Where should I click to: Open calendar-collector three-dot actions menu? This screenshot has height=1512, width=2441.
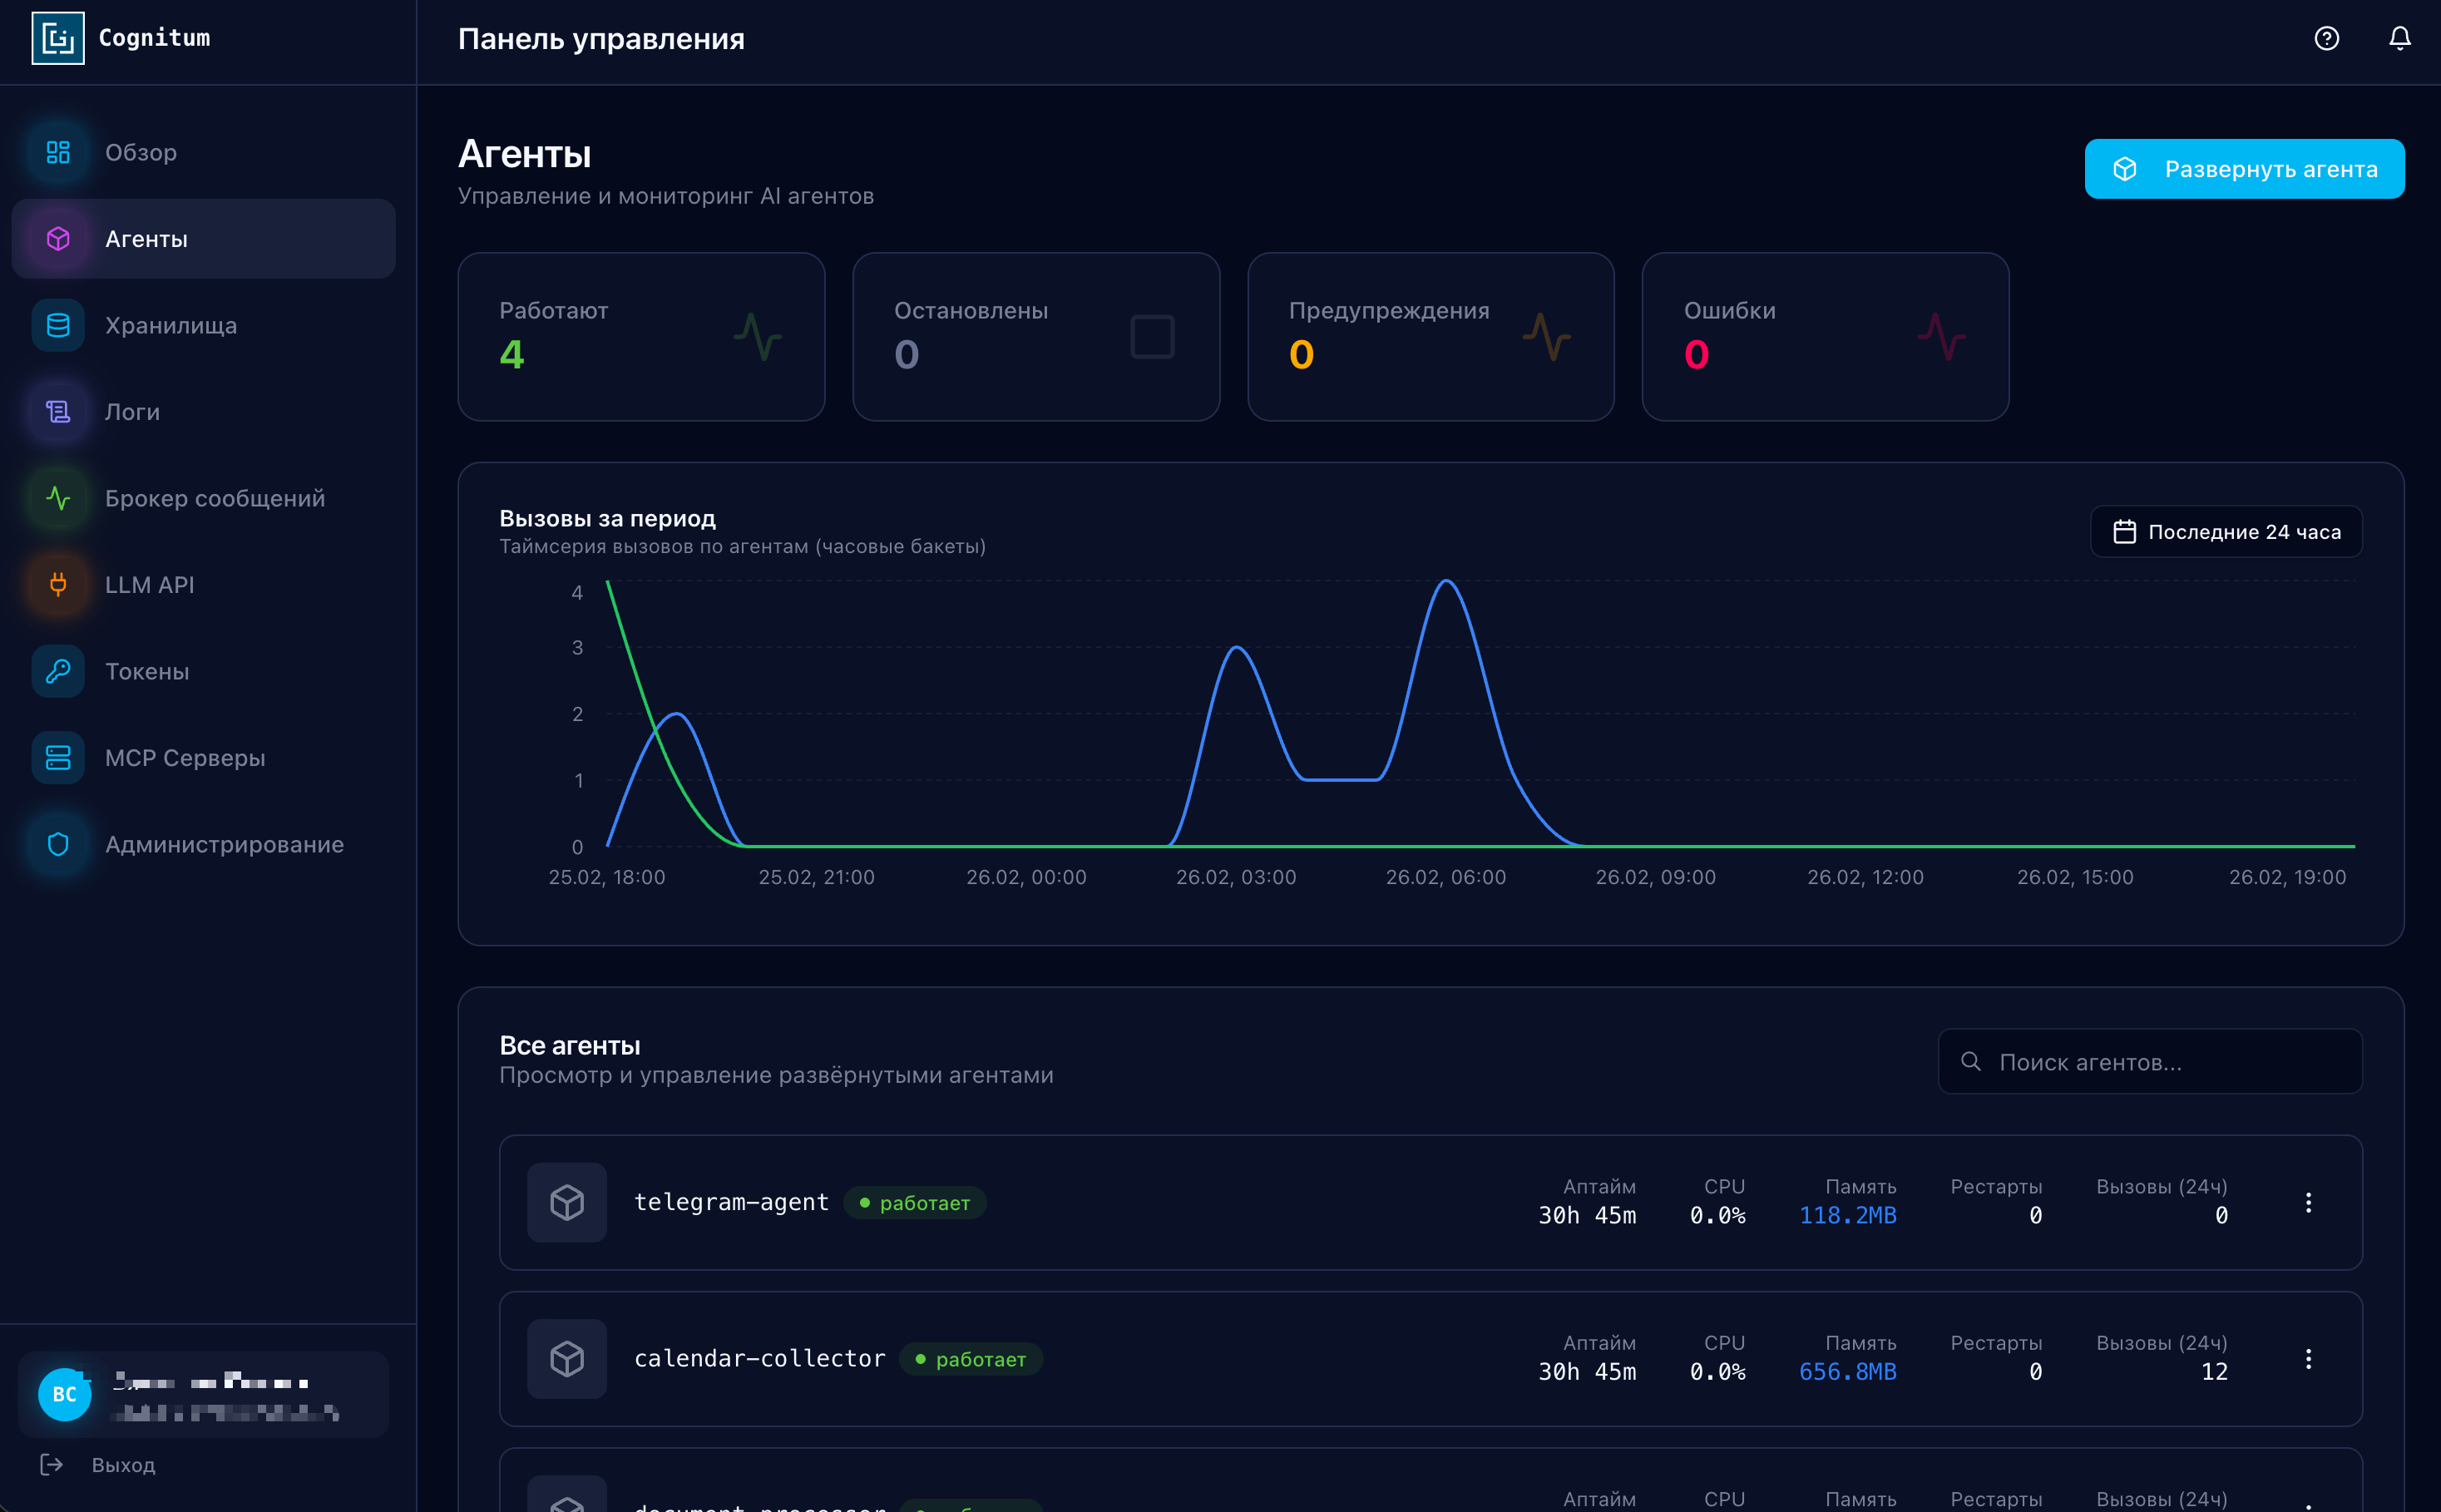click(x=2308, y=1359)
